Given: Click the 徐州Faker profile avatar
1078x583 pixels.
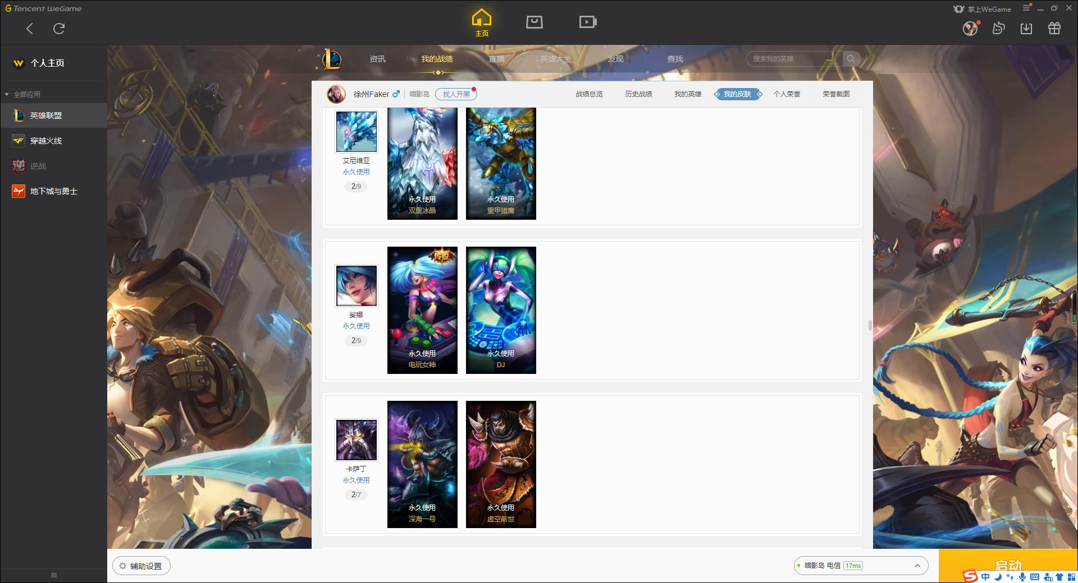Looking at the screenshot, I should point(336,94).
